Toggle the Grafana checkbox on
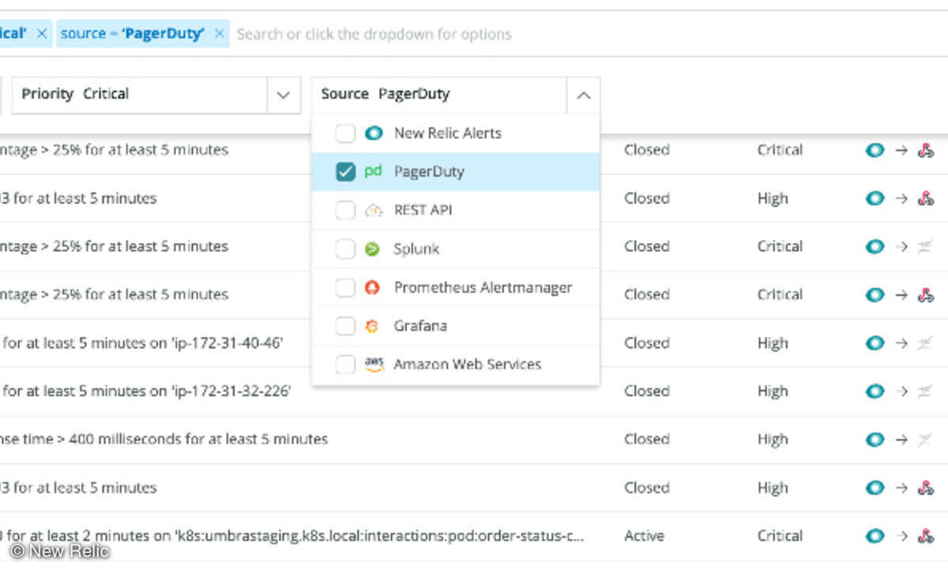The height and width of the screenshot is (568, 948). click(345, 326)
